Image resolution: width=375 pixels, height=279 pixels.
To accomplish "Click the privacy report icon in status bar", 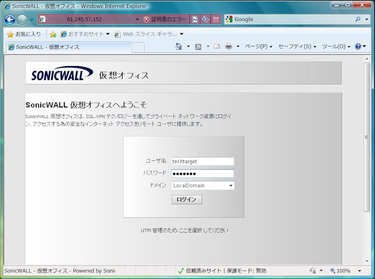I will pos(313,271).
